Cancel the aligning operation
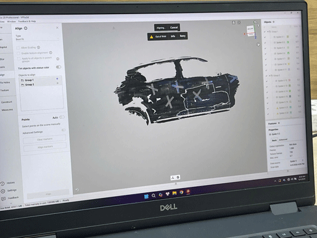 coord(174,27)
